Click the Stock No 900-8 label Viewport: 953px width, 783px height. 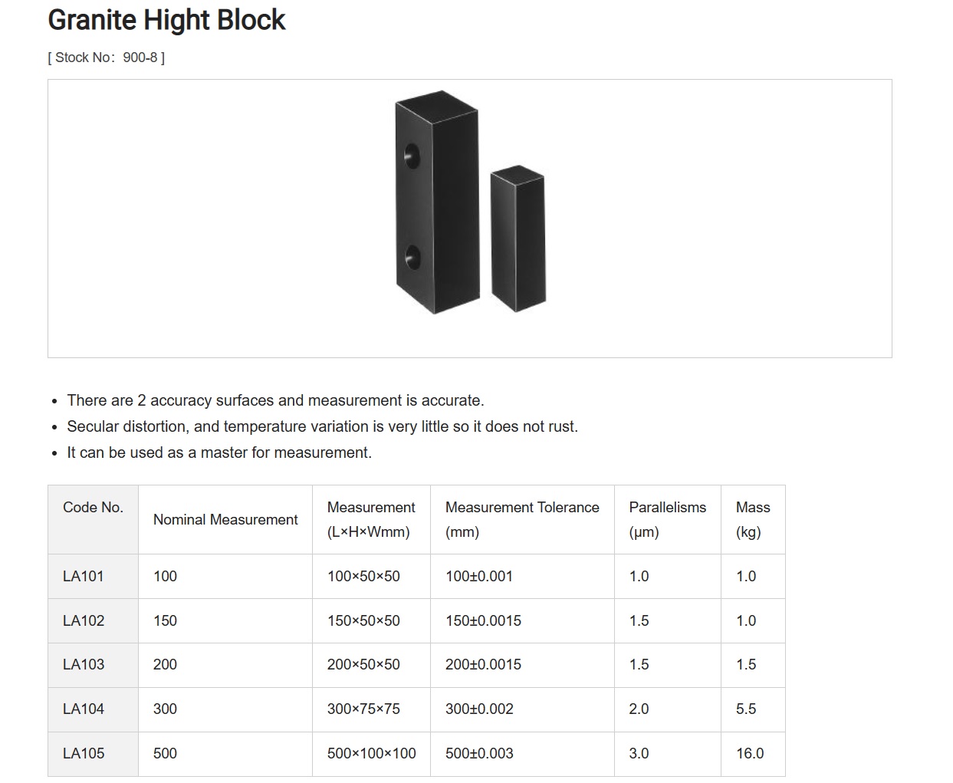[x=106, y=58]
